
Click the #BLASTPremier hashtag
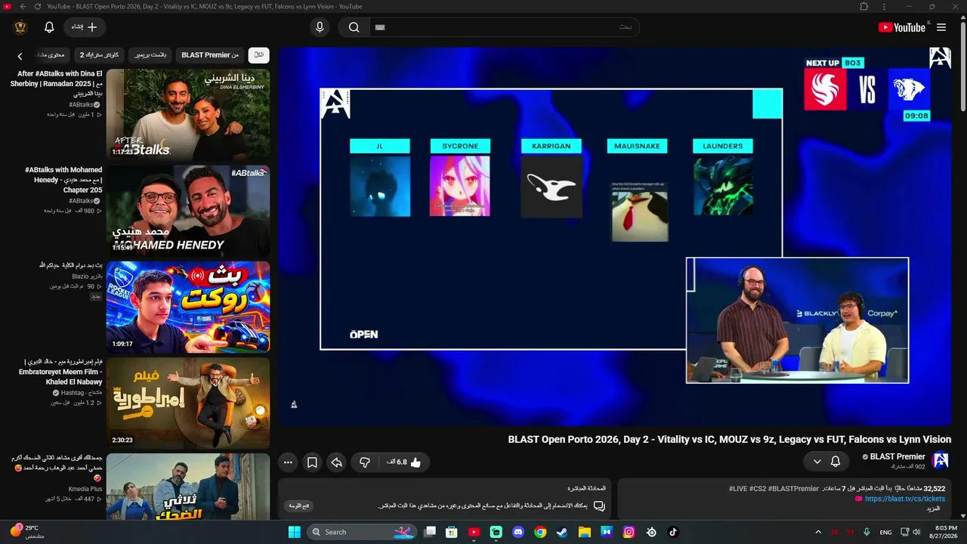793,489
